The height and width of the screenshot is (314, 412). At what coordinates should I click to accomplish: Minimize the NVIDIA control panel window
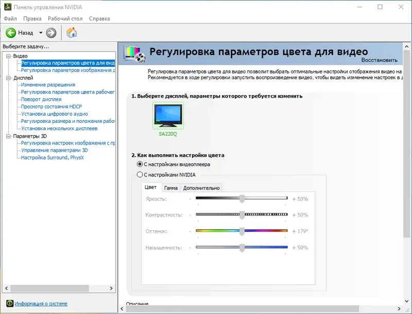point(359,7)
